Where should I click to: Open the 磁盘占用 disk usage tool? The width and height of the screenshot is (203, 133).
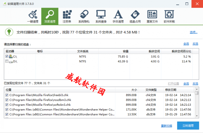point(135,16)
